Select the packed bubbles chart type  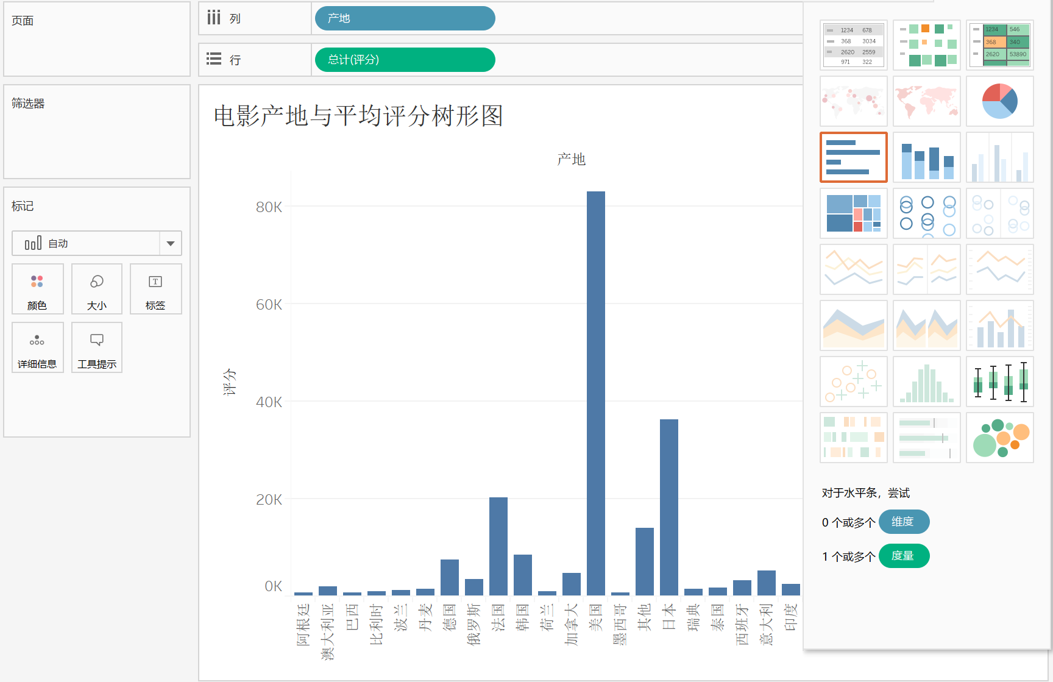[x=999, y=438]
